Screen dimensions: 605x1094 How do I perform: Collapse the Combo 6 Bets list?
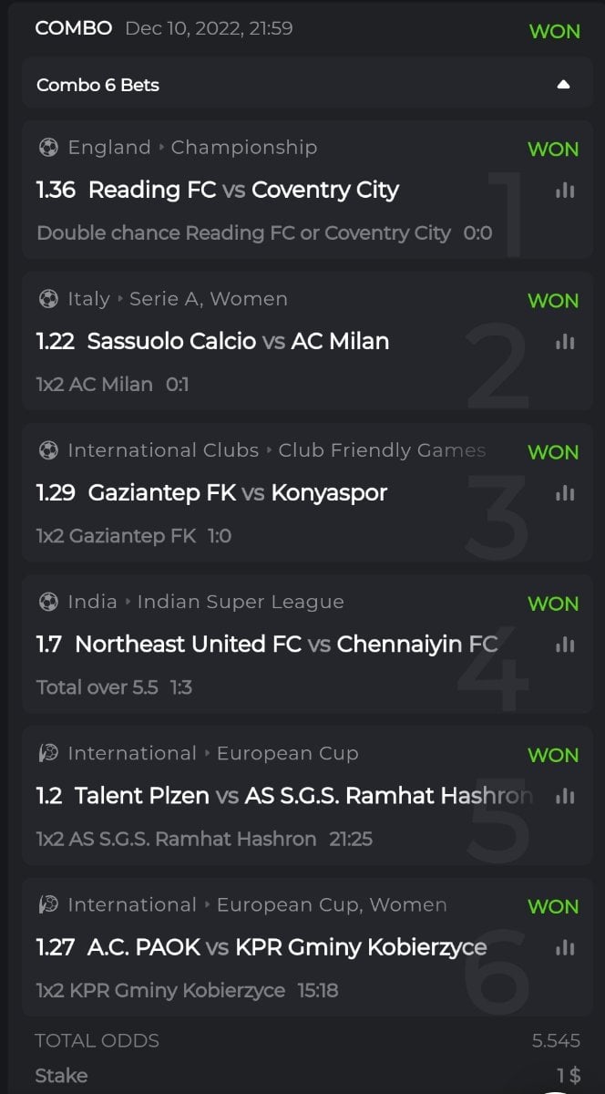(563, 85)
